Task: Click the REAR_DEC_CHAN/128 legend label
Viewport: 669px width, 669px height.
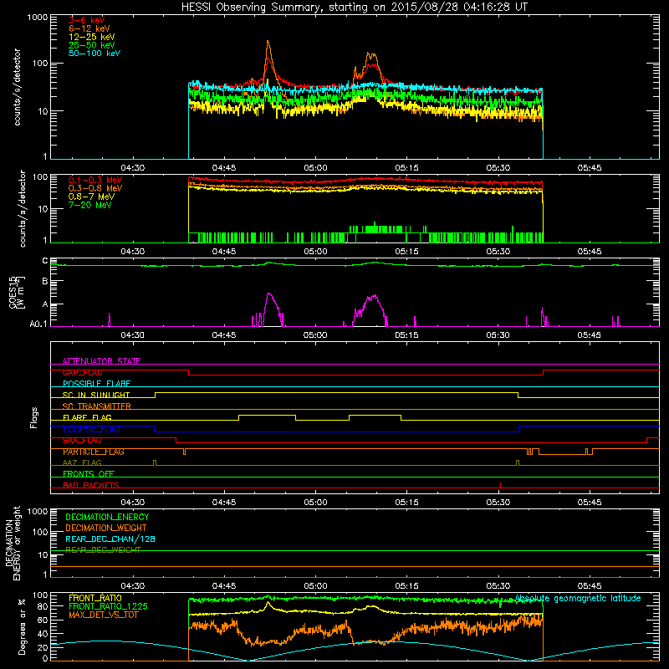Action: (x=110, y=539)
